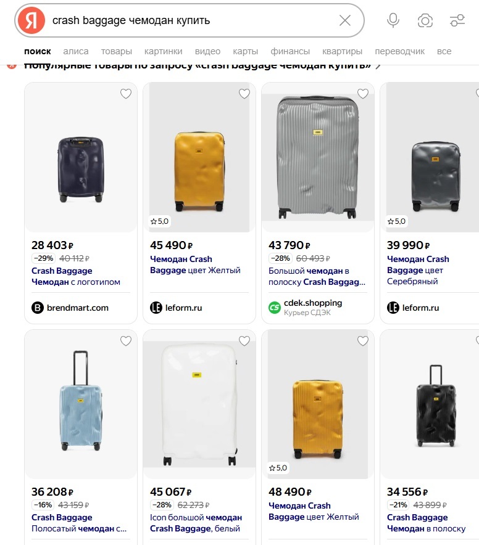This screenshot has height=545, width=479.
Task: Favorite the dark blue Crash Baggage suitcase
Action: [126, 94]
